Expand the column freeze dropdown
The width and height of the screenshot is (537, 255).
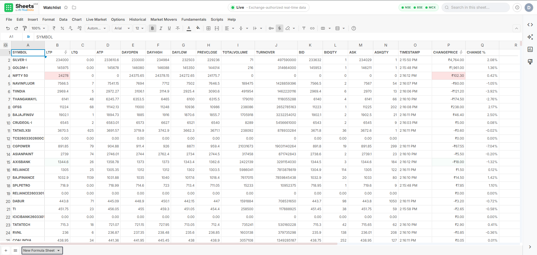click(330, 28)
